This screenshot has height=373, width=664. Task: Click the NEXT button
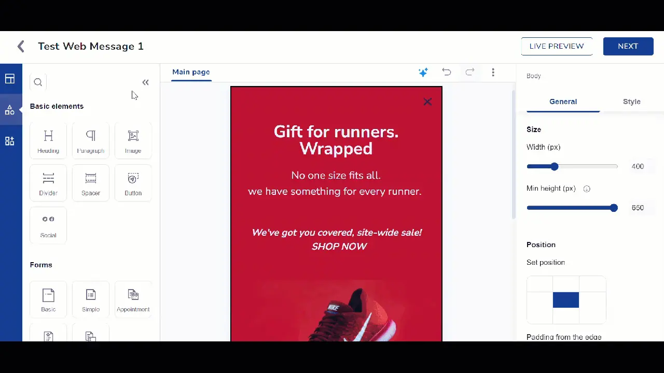tap(628, 46)
